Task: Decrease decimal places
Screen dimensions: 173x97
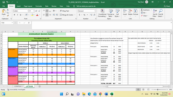Action: pos(94,15)
